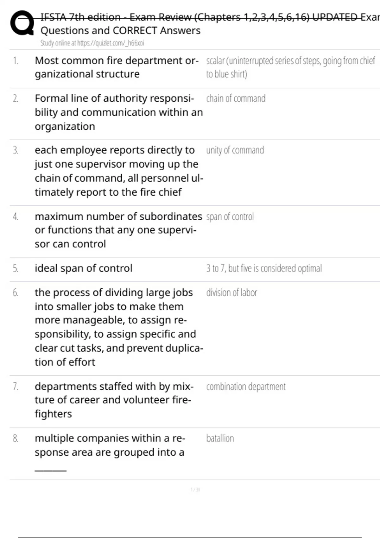The width and height of the screenshot is (380, 538).
Task: Select the 'dividing large jobs' question
Action: point(118,327)
